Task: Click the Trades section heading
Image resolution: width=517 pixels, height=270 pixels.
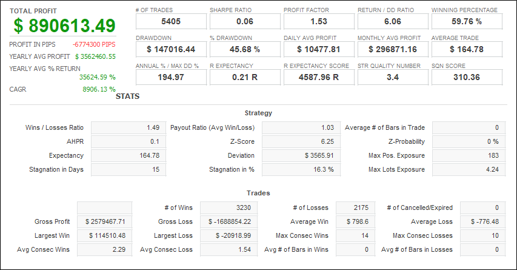Action: pyautogui.click(x=258, y=193)
